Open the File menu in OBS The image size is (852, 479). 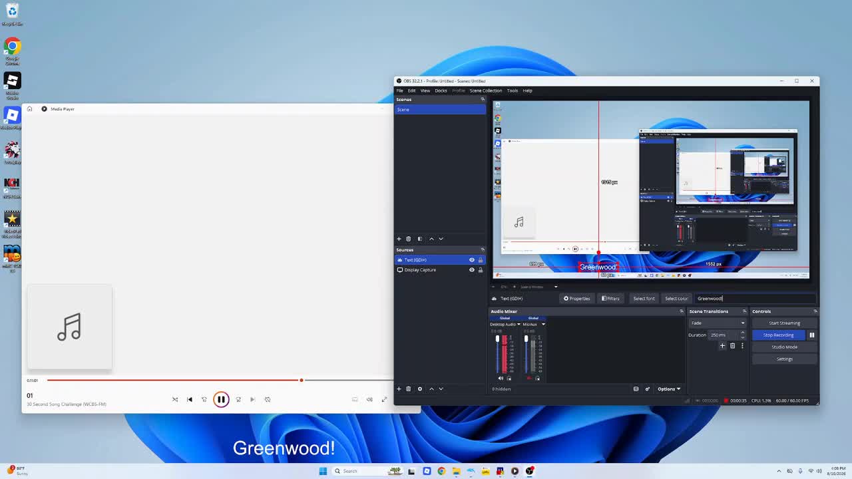tap(399, 90)
